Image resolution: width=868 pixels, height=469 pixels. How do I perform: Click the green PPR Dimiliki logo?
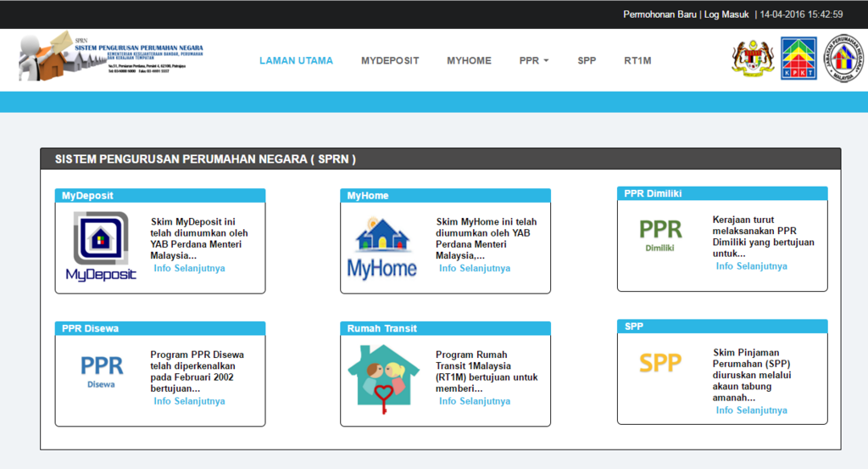tap(659, 235)
